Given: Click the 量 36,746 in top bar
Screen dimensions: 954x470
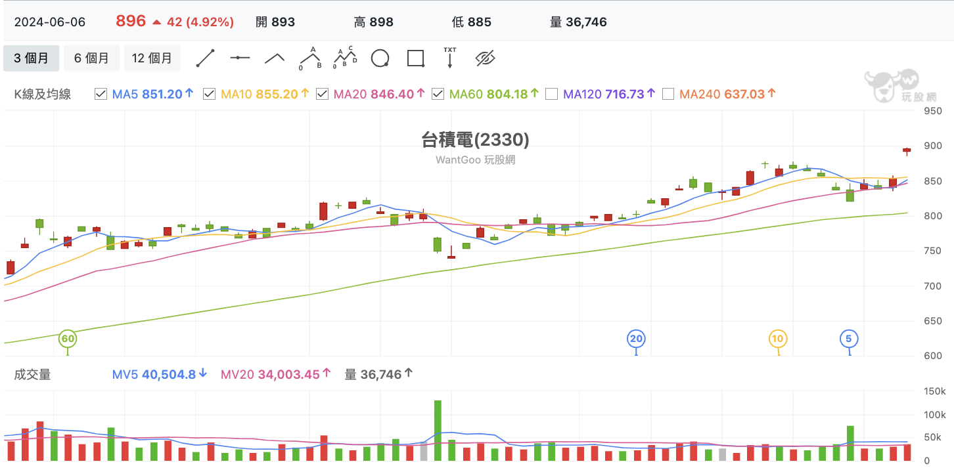Looking at the screenshot, I should [578, 22].
